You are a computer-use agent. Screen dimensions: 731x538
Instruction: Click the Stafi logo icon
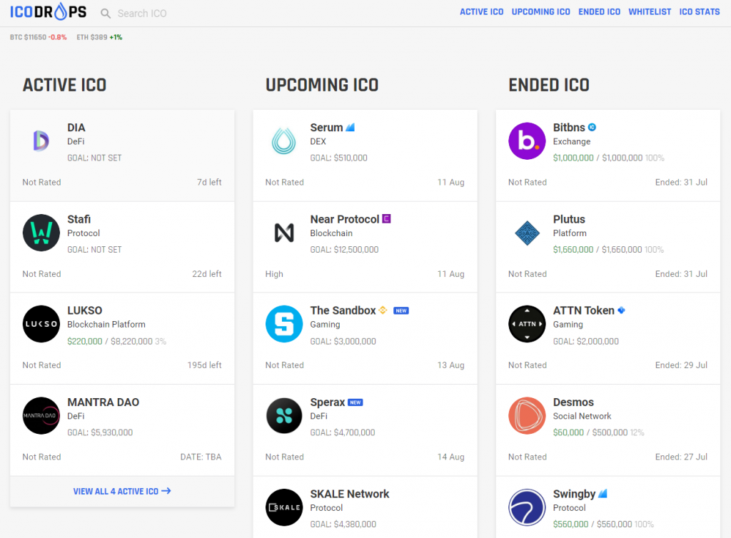[41, 233]
